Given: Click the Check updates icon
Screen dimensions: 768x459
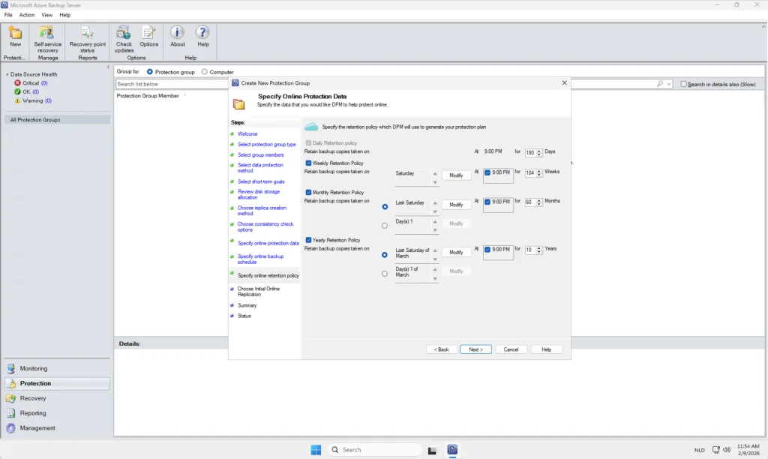Looking at the screenshot, I should click(124, 33).
